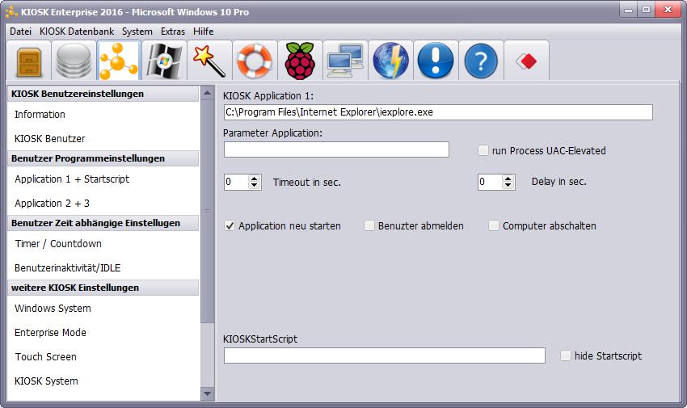Check Computer abschalten option
The width and height of the screenshot is (687, 408).
[493, 226]
